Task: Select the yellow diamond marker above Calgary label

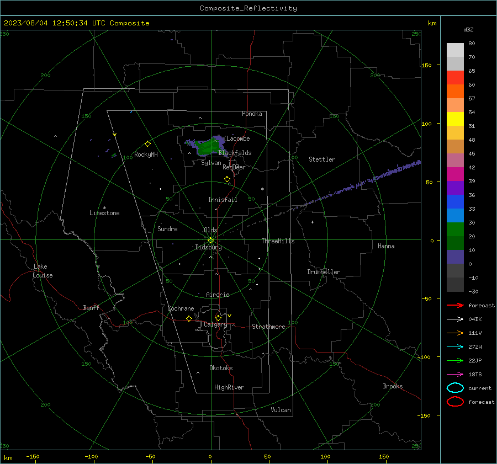Action: [218, 318]
